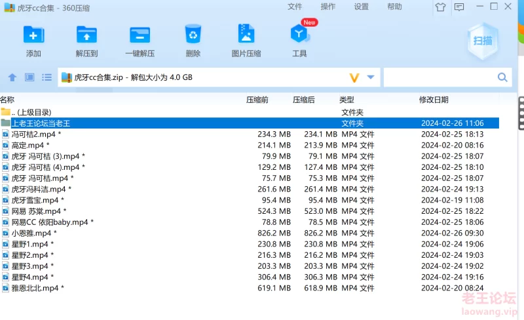Viewport: 524px width, 320px height.
Task: Expand the path bar dropdown arrow
Action: (x=371, y=77)
